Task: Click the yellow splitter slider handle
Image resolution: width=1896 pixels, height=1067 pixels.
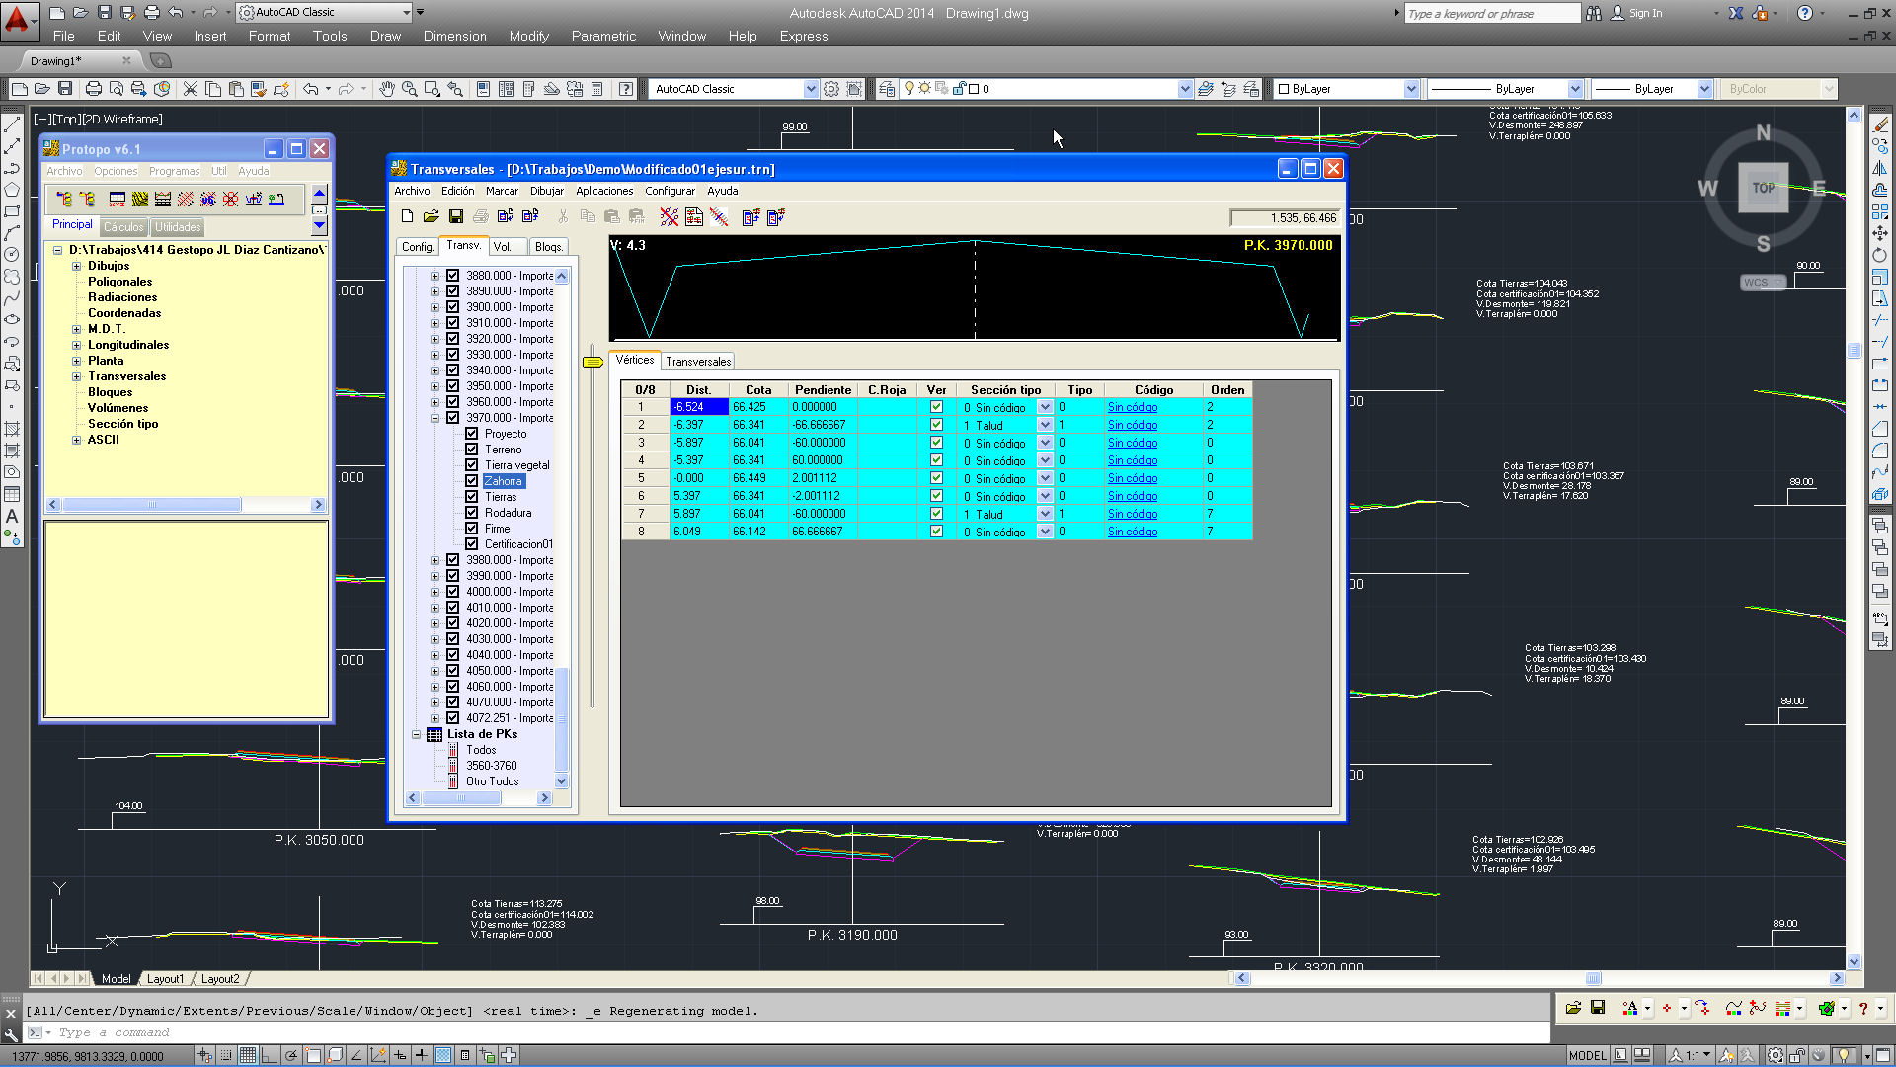Action: [592, 362]
